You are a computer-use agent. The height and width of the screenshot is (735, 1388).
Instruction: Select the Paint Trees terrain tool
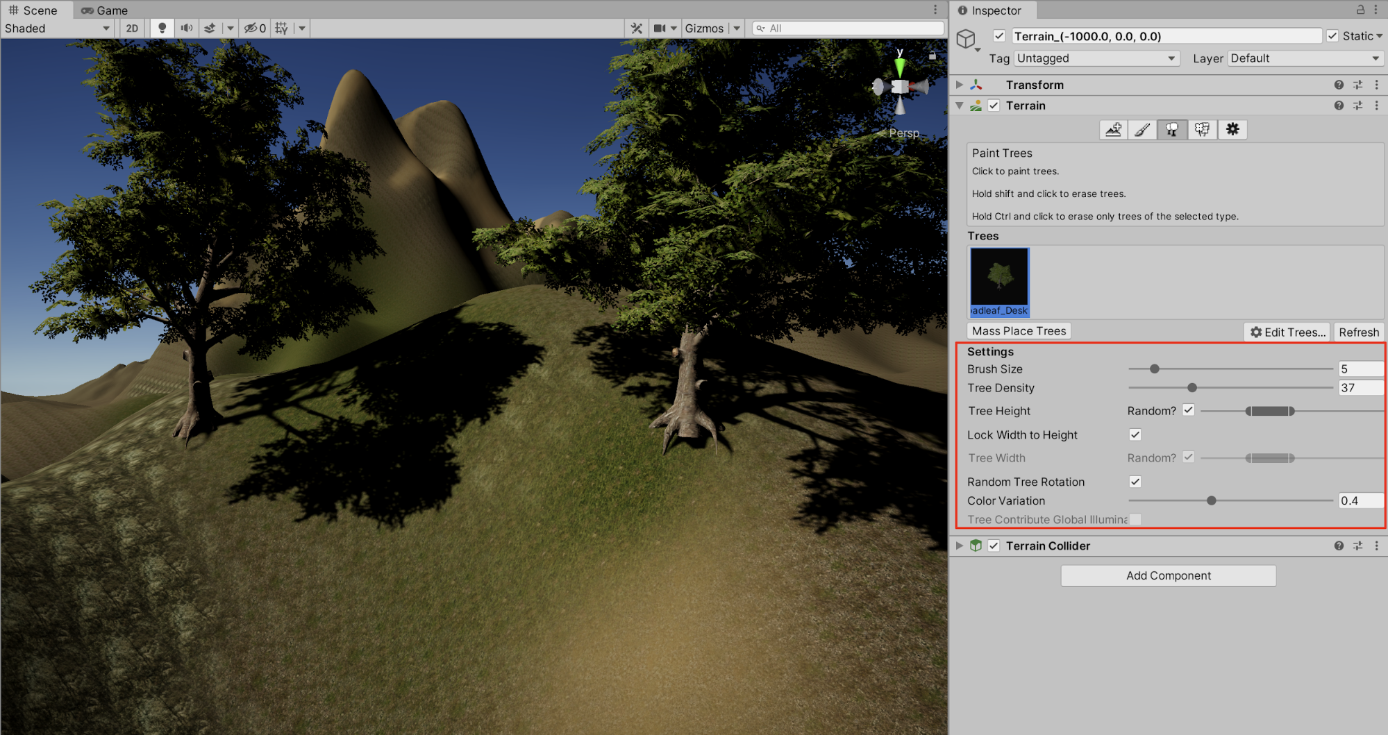1171,130
